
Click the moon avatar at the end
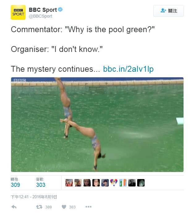tap(141, 183)
